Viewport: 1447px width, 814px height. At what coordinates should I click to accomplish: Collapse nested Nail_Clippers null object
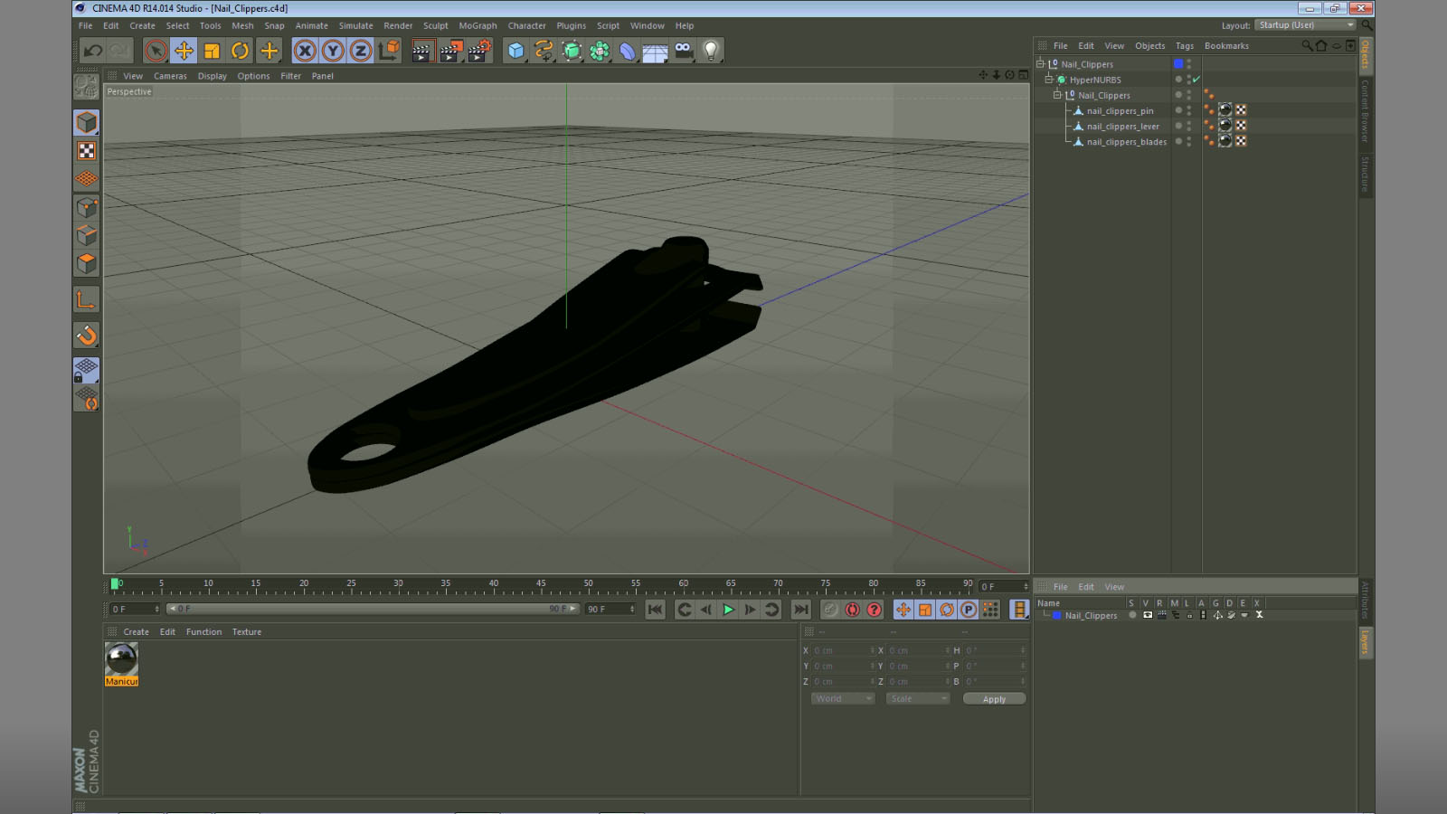tap(1057, 95)
